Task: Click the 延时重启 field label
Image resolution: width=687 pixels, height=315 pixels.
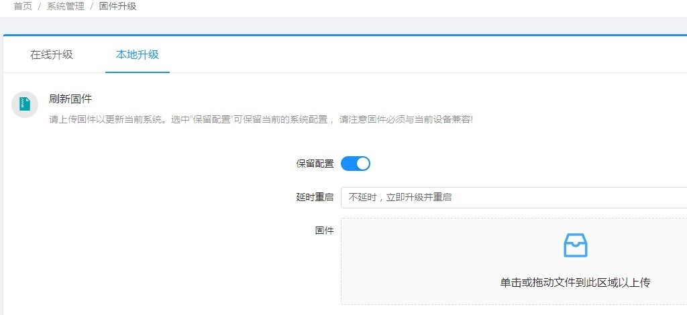Action: 315,198
